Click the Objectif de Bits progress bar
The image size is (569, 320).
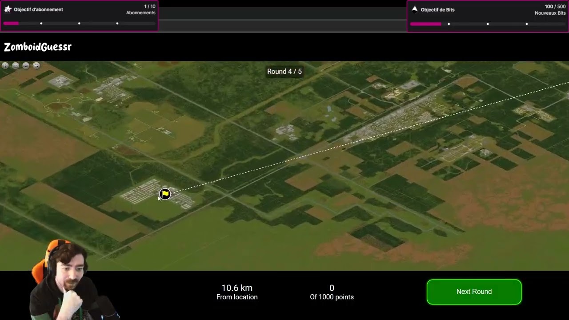point(488,24)
